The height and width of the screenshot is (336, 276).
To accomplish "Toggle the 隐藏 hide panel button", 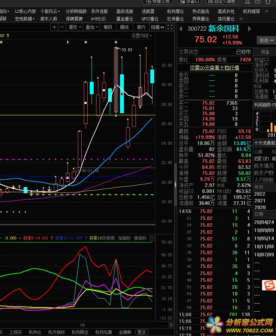I will [157, 27].
